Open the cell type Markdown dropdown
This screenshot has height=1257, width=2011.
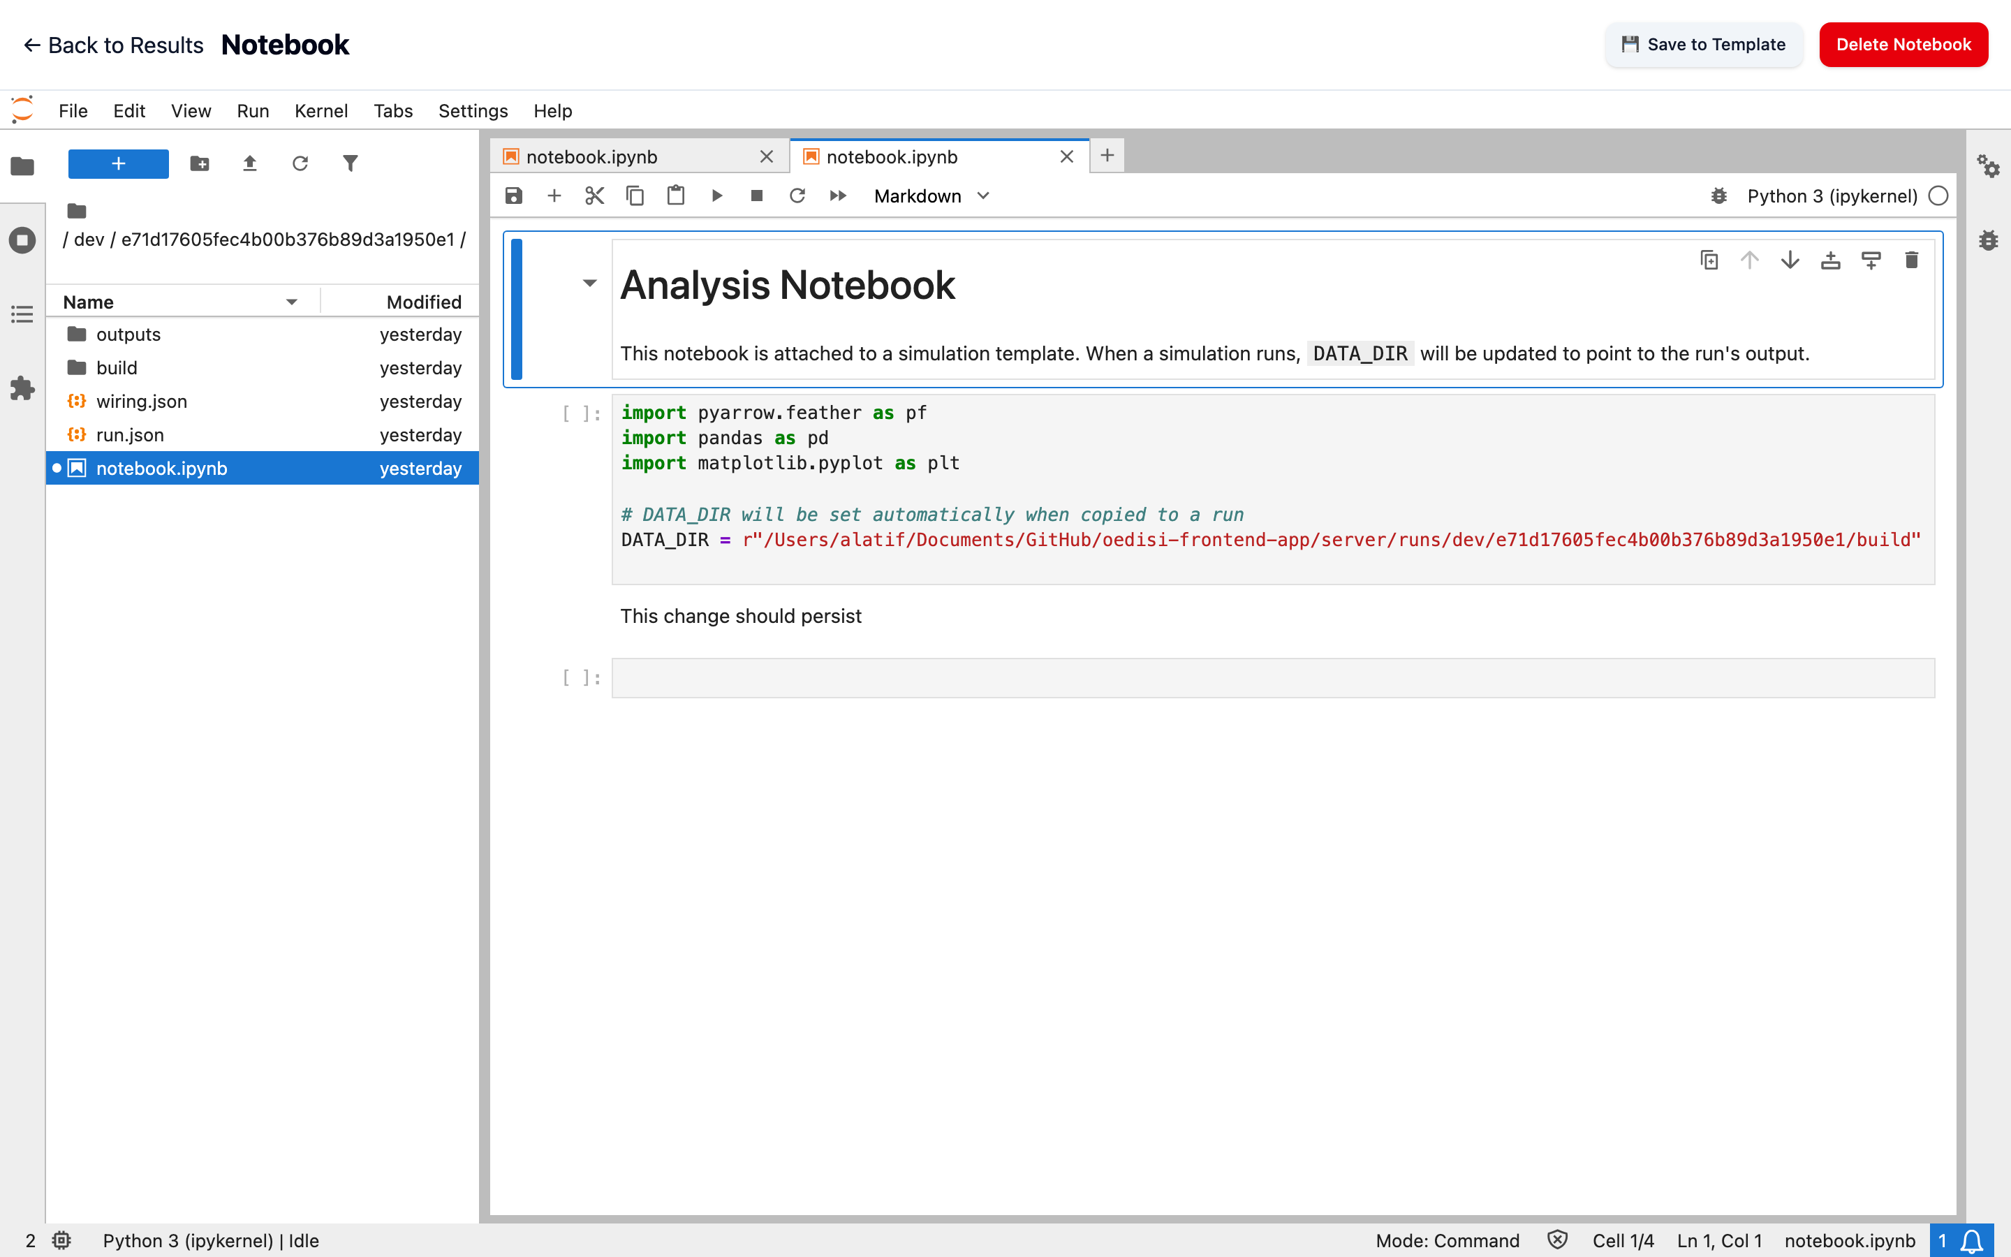click(931, 196)
